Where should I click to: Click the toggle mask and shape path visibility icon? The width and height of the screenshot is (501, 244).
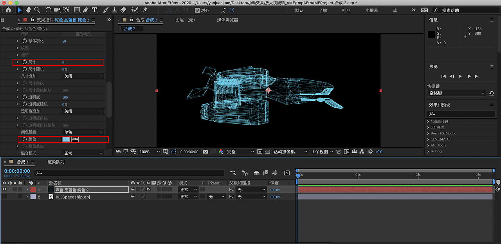(x=174, y=152)
